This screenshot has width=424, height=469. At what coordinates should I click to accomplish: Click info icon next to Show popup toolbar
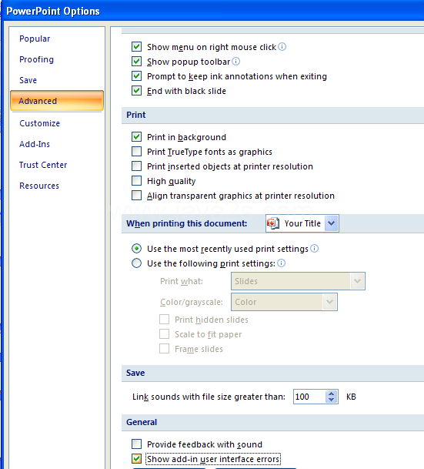235,62
